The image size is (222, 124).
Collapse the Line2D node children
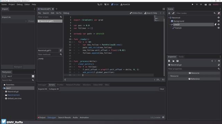click(170, 24)
